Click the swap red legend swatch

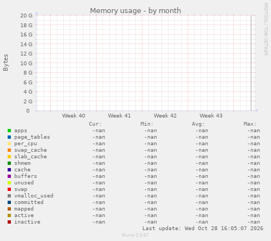(9, 189)
